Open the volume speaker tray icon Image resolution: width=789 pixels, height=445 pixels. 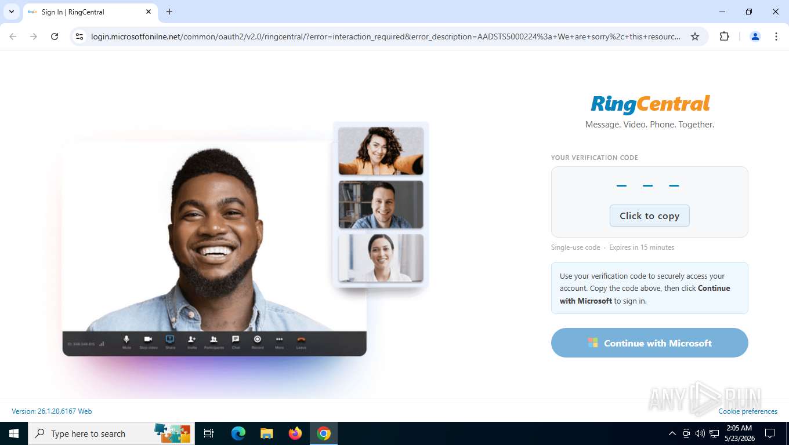pyautogui.click(x=700, y=433)
